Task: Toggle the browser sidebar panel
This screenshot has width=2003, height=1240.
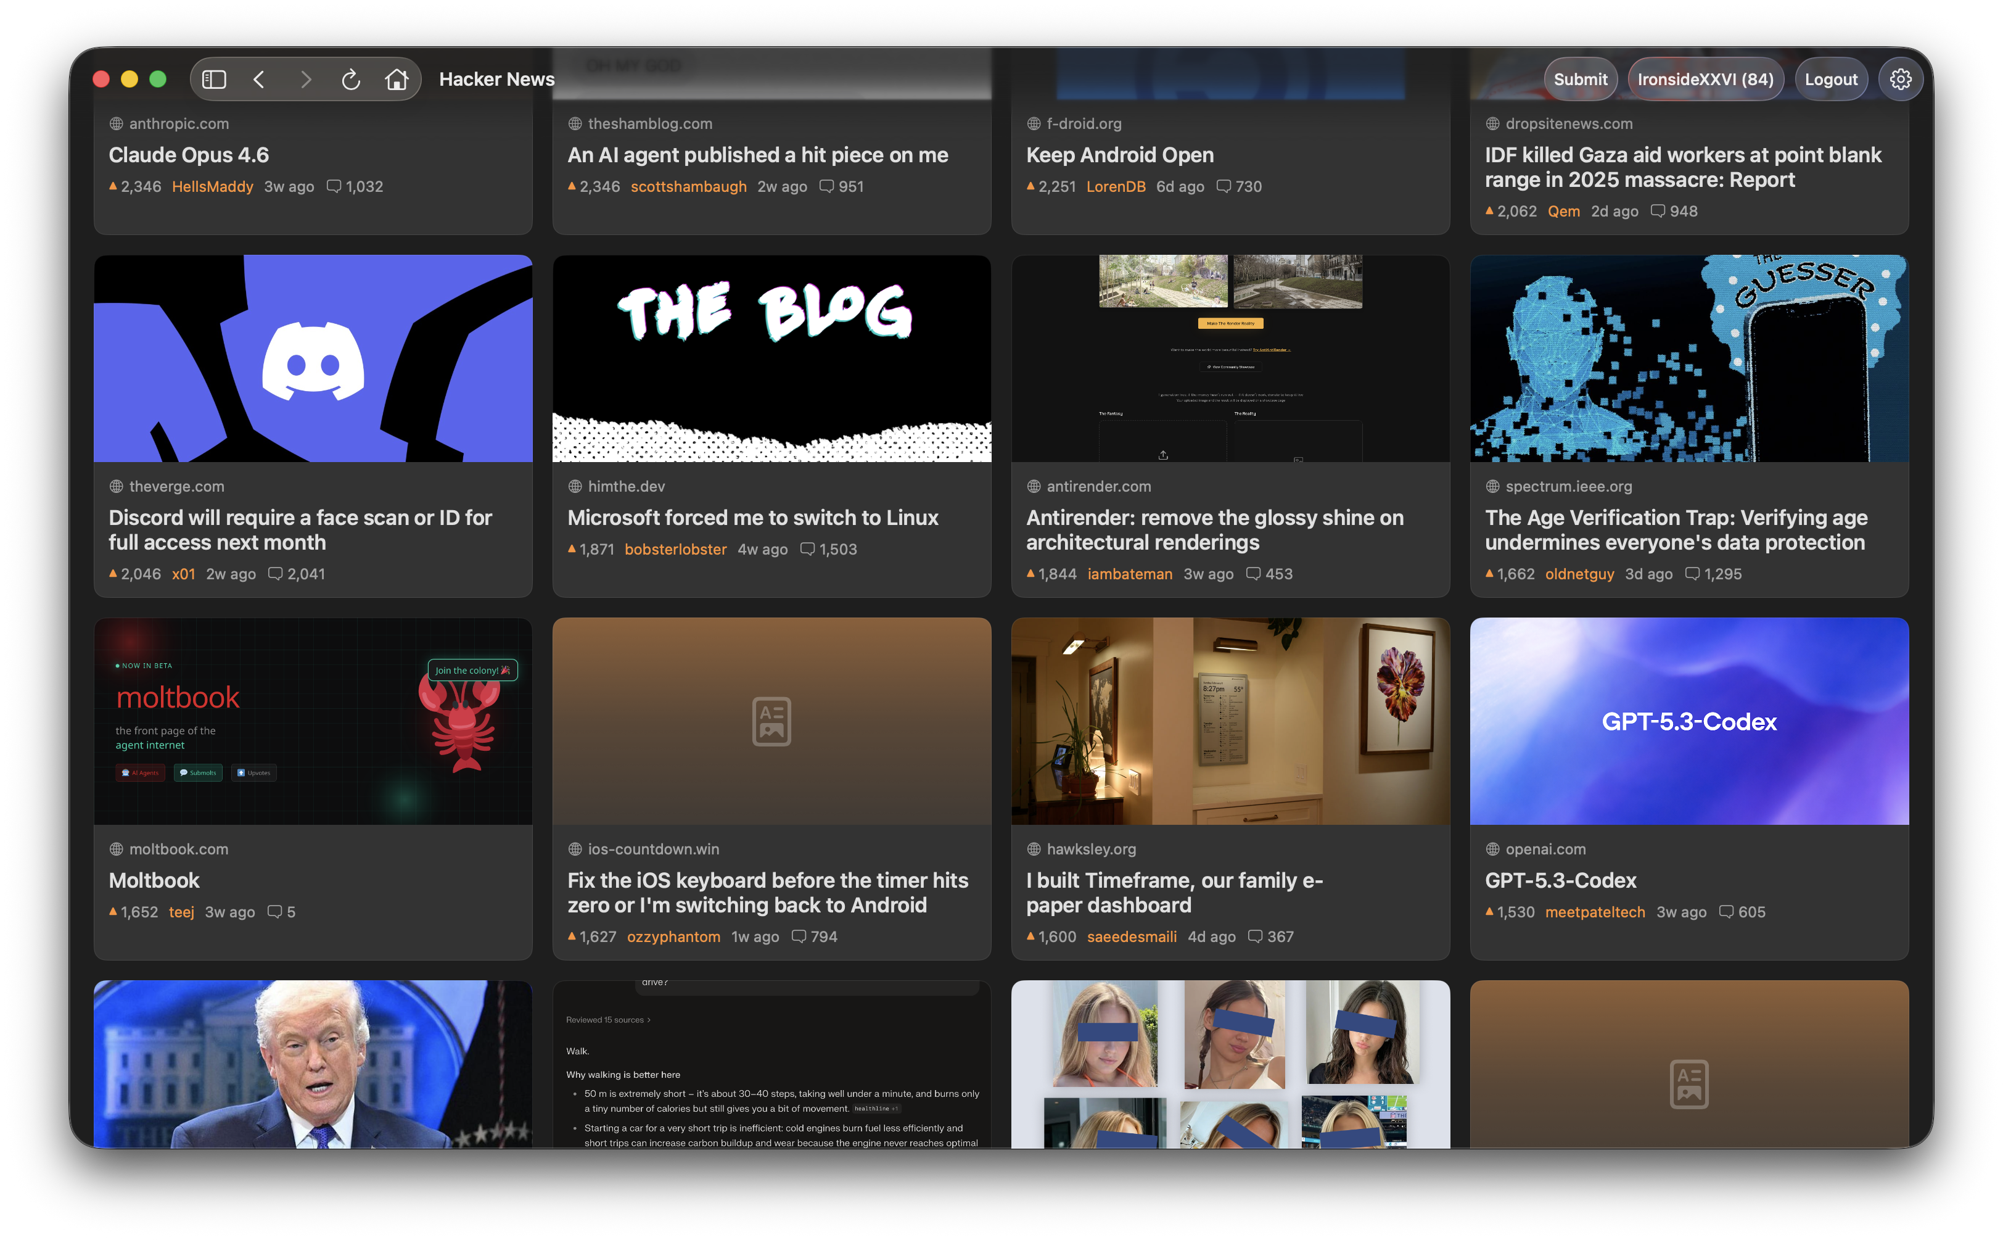Action: [214, 79]
